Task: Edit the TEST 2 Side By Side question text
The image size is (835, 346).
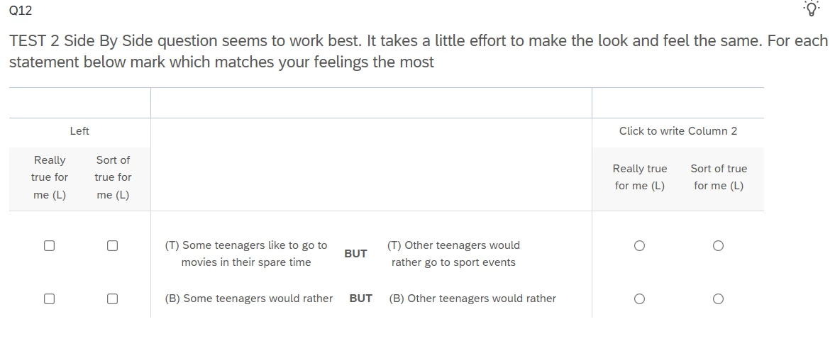Action: click(419, 52)
